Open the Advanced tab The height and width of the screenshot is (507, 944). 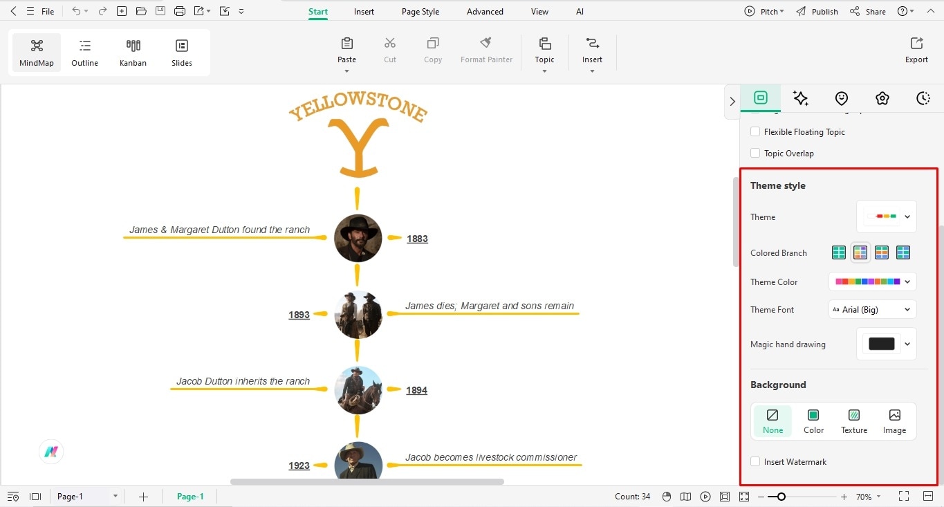485,12
